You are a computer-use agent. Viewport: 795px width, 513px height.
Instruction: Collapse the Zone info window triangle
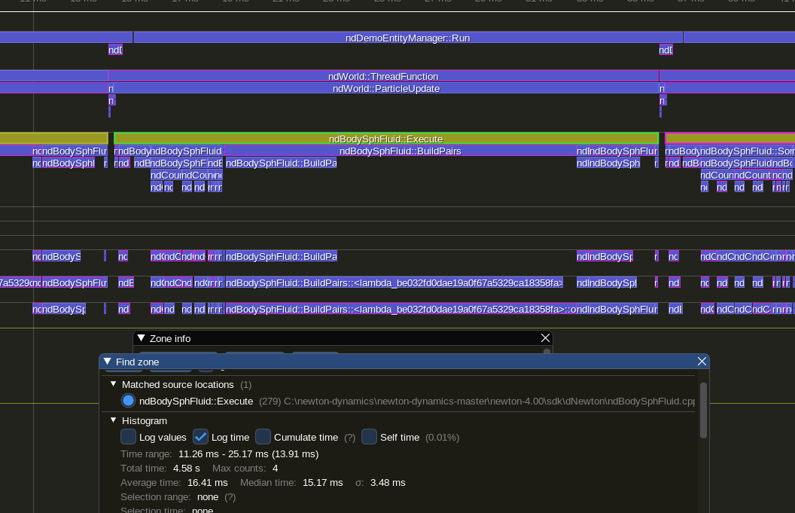coord(141,338)
